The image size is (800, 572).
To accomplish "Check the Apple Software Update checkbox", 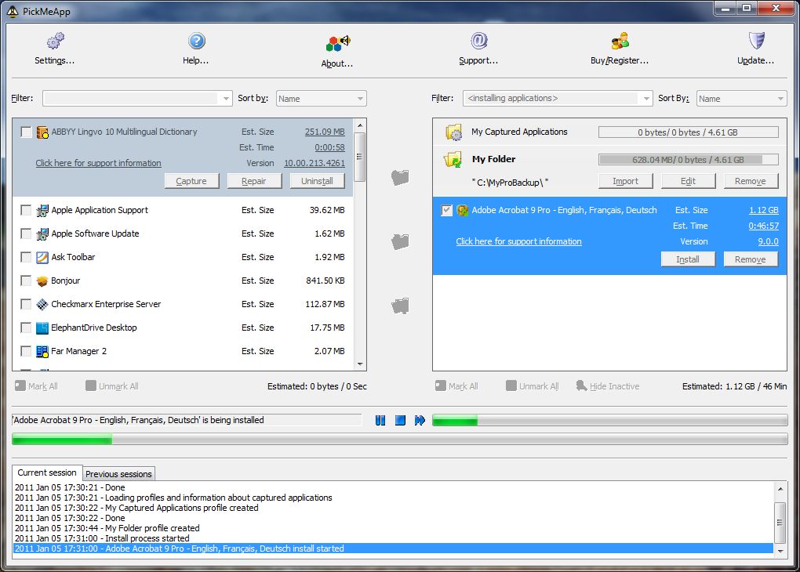I will (x=26, y=234).
